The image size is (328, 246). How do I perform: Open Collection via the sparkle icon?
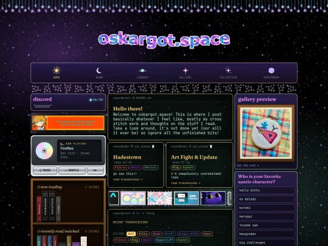[x=228, y=70]
